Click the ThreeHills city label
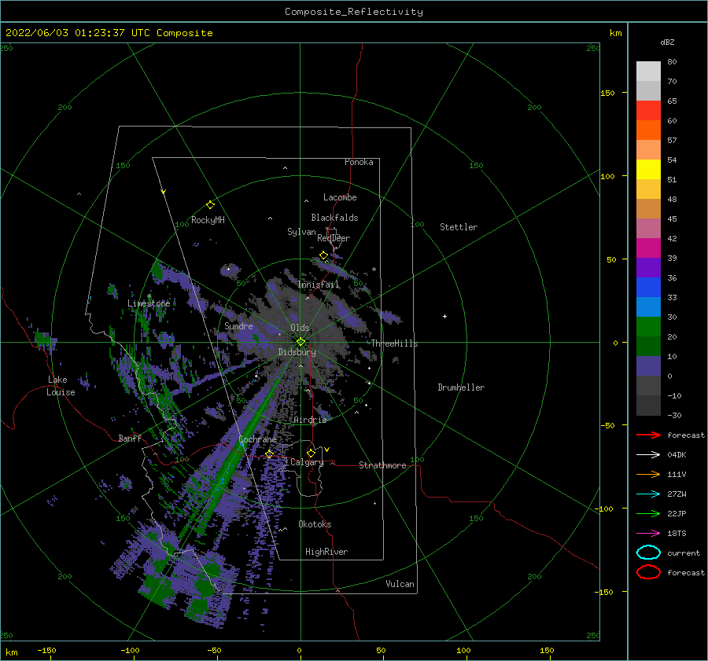 [x=395, y=343]
